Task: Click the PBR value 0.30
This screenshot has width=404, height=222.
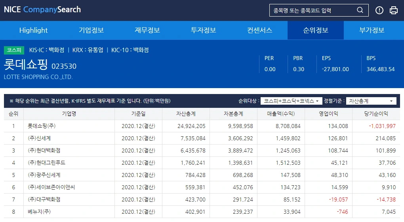Action: click(x=299, y=69)
